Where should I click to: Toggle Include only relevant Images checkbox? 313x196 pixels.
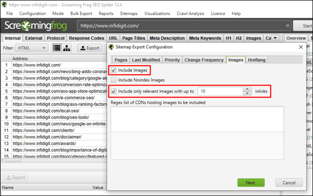click(113, 91)
